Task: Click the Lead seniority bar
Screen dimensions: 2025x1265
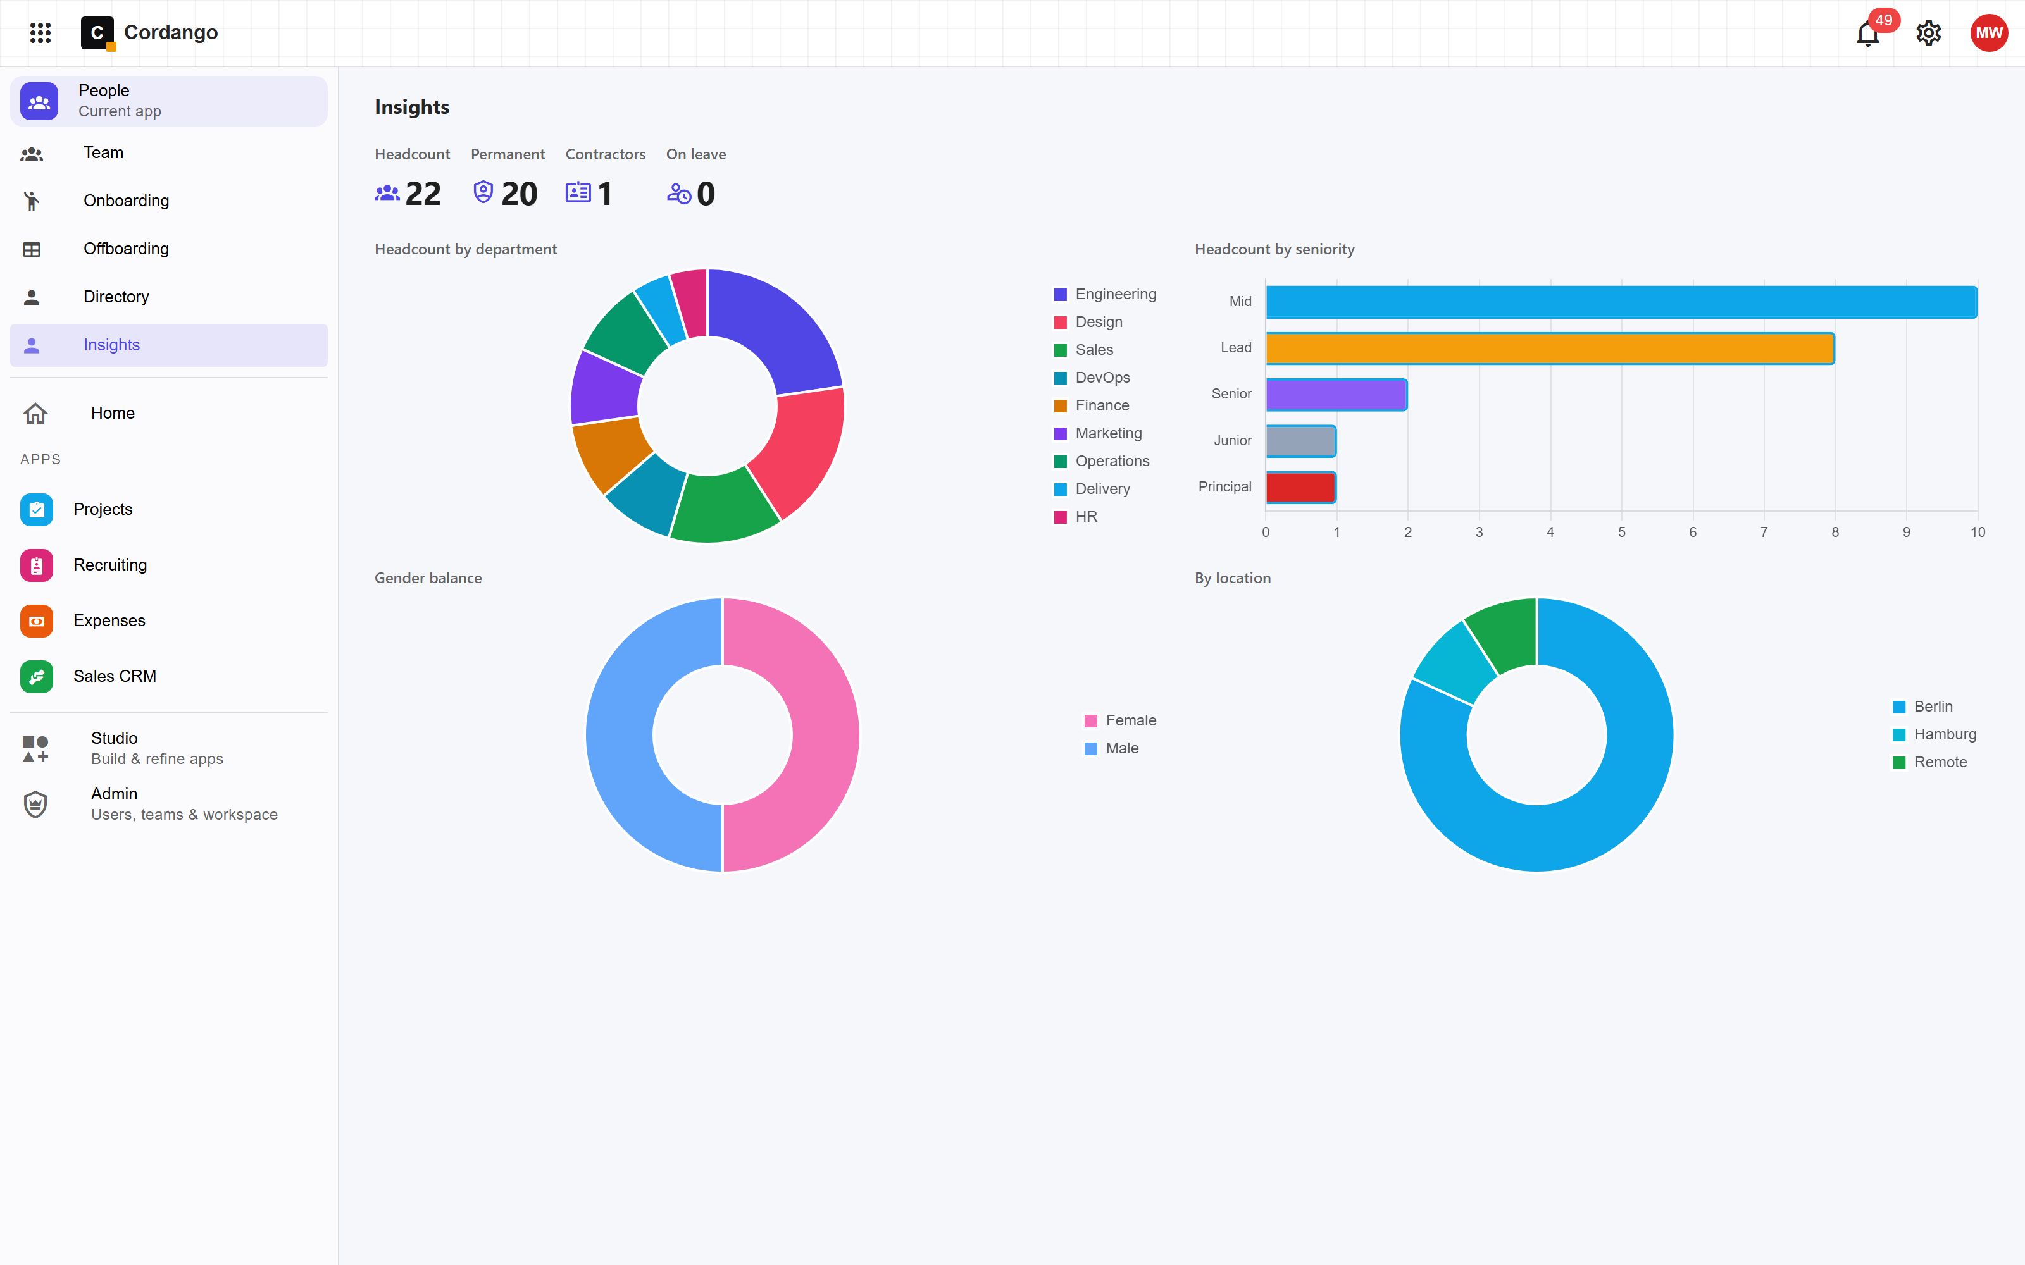Action: (1550, 349)
